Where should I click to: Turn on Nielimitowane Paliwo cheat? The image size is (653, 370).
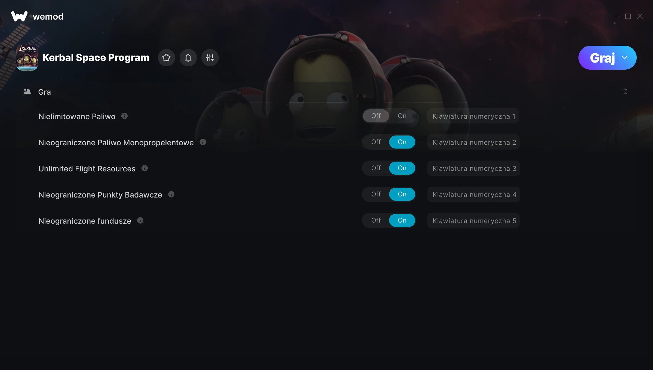(x=402, y=116)
